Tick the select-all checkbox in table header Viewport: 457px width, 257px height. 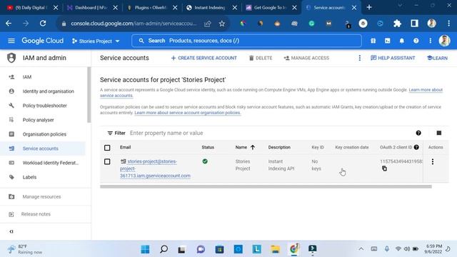[x=107, y=148]
